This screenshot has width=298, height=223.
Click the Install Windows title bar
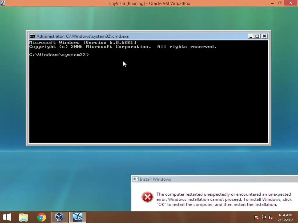point(214,179)
